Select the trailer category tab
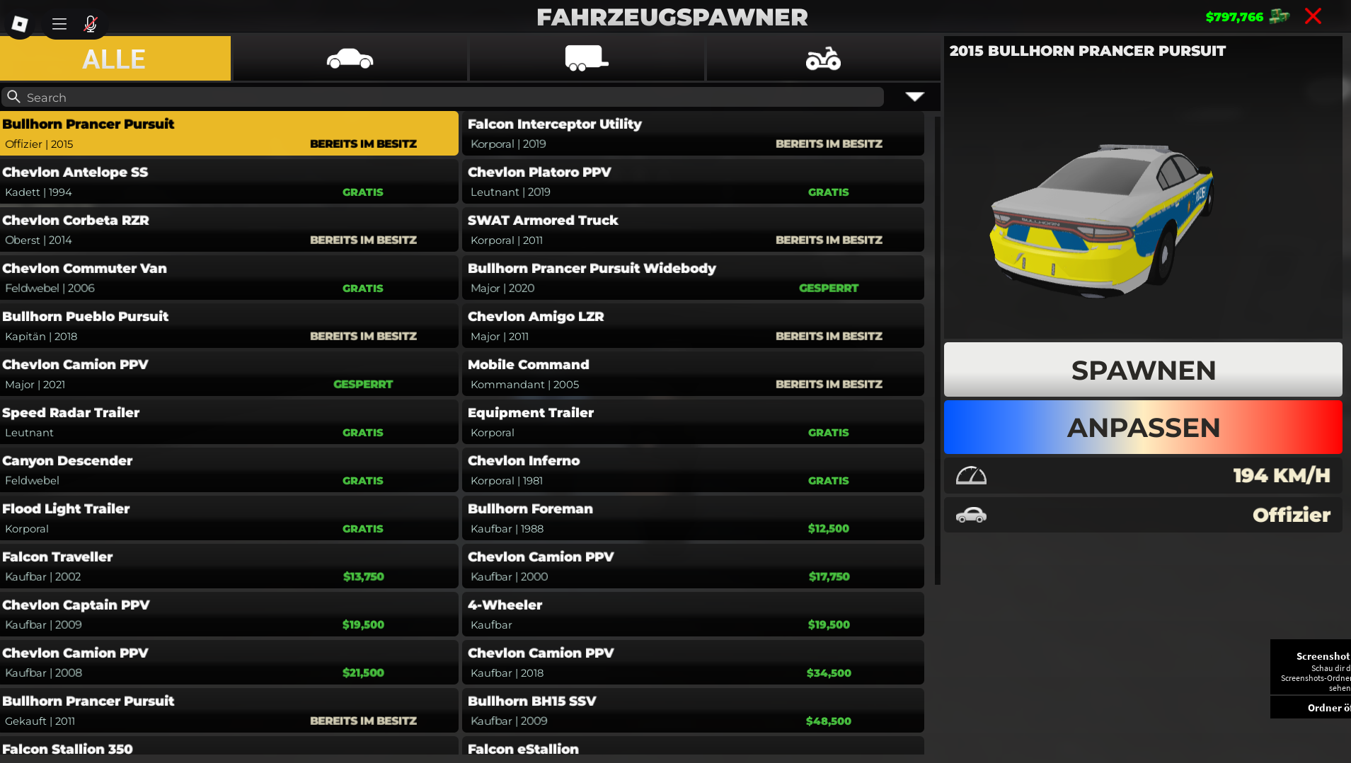 point(586,59)
